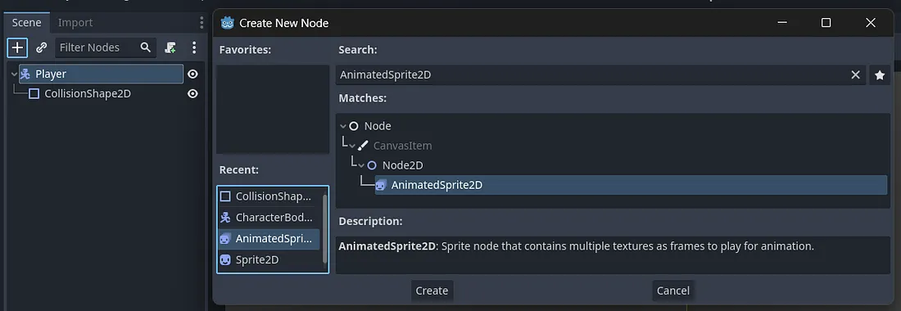Collapse the Node entry in Matches tree

coord(343,126)
